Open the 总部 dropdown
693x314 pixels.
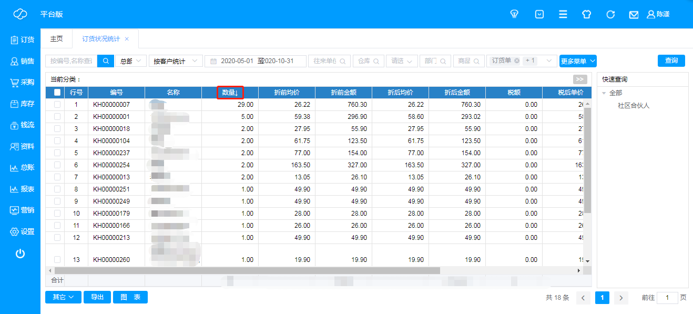coord(130,61)
